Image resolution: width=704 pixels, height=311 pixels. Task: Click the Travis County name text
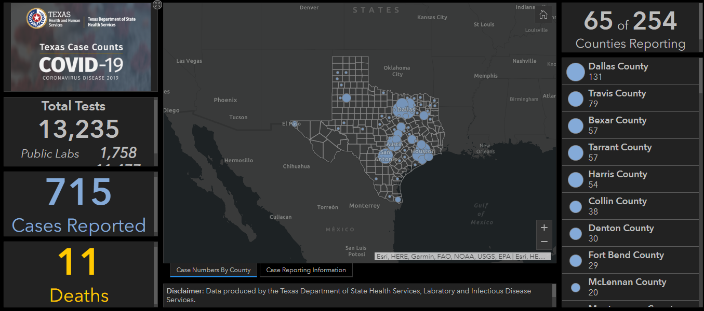point(617,93)
